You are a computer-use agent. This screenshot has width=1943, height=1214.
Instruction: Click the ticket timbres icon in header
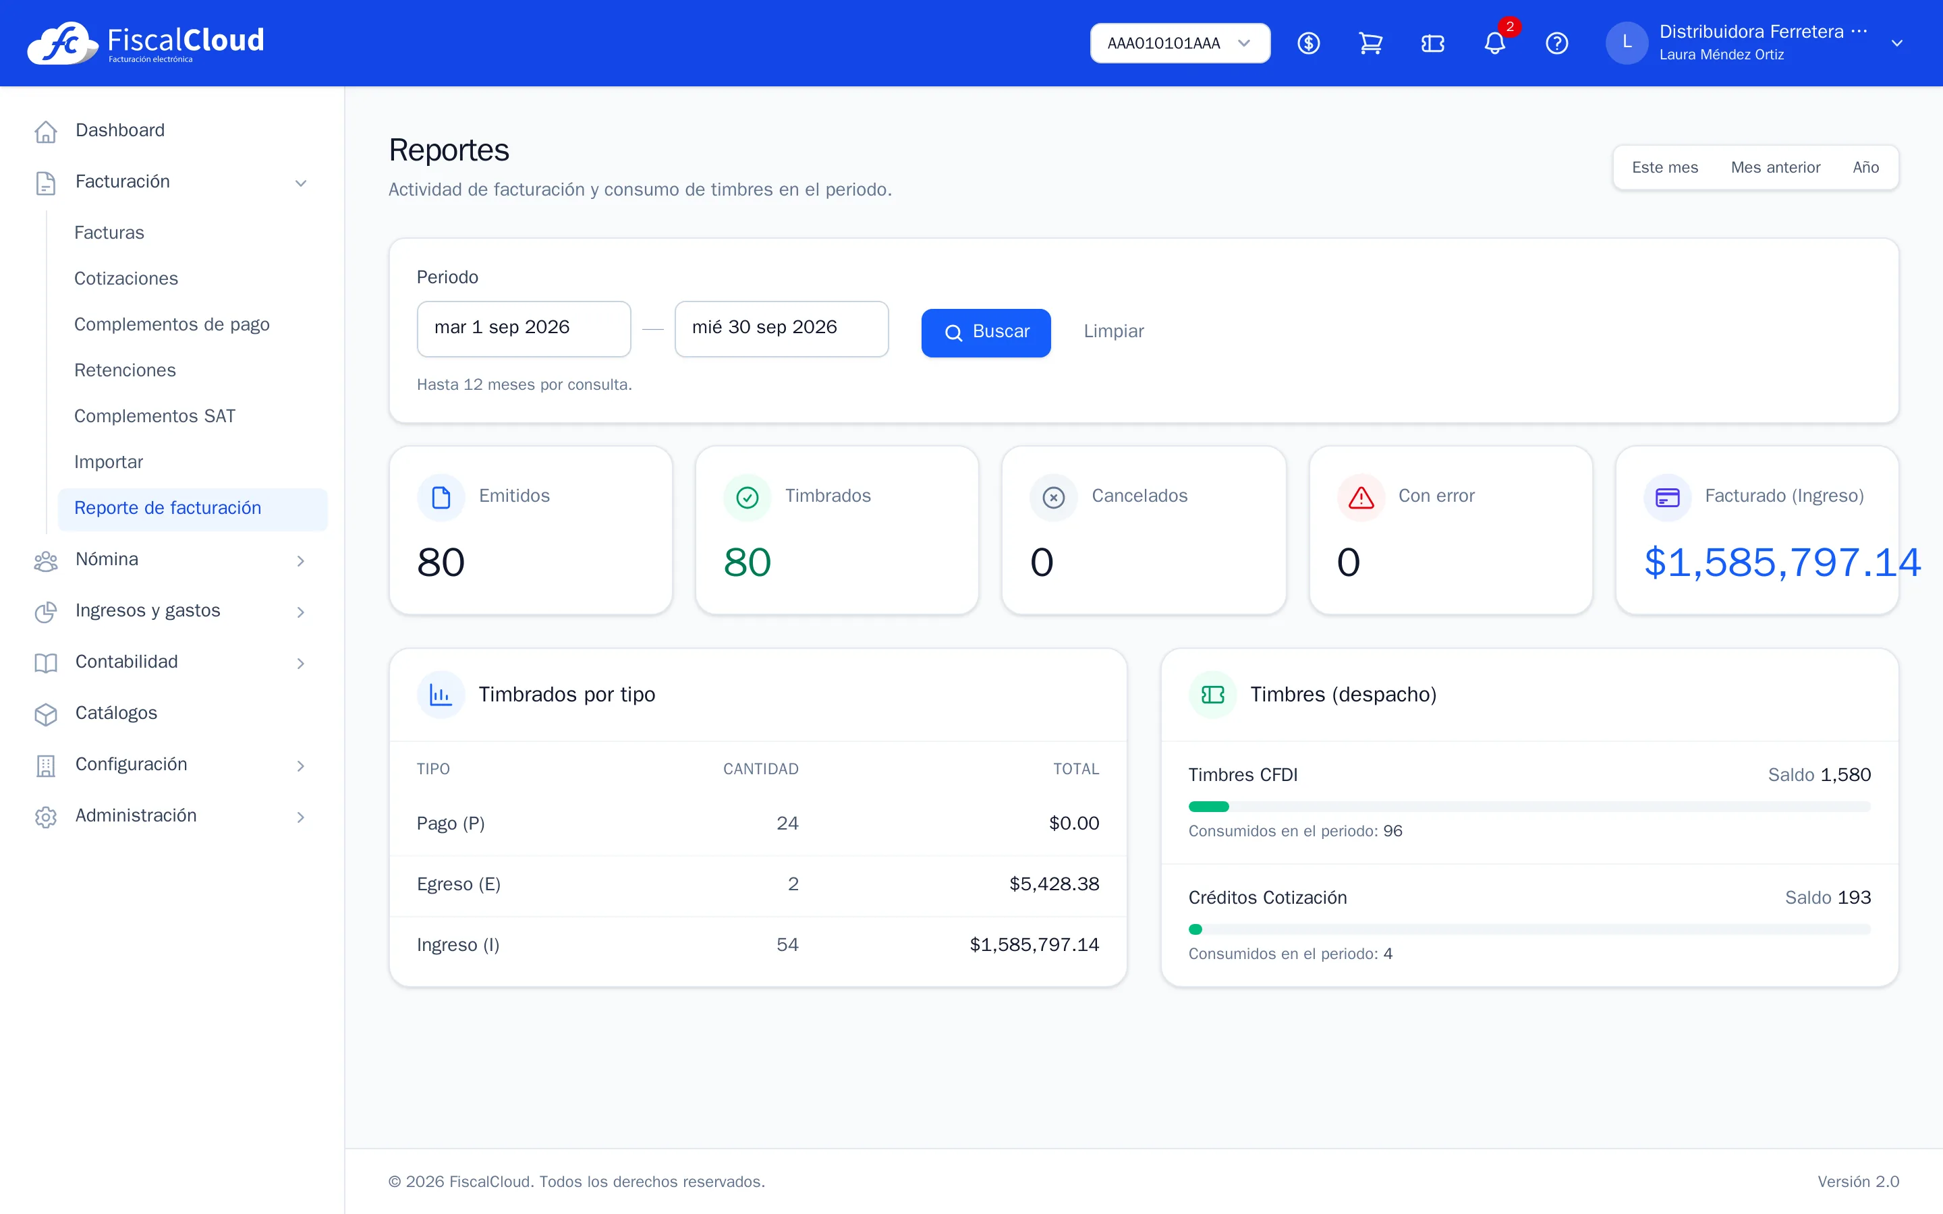coord(1432,43)
